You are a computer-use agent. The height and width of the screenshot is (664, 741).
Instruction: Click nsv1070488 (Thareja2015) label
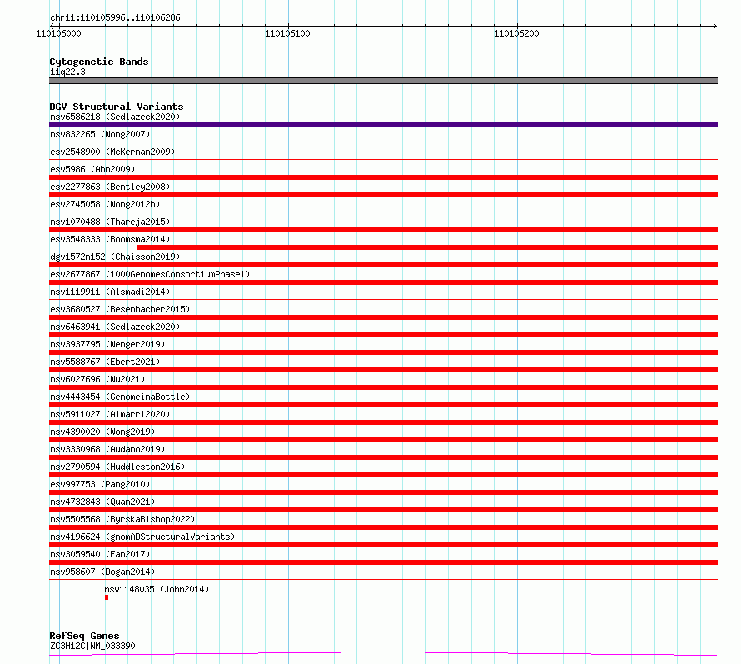(x=110, y=222)
